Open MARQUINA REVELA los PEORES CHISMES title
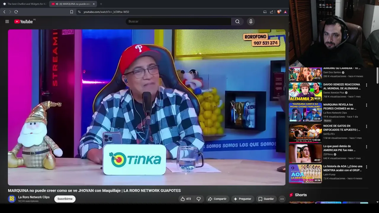The height and width of the screenshot is (213, 379). pyautogui.click(x=340, y=107)
